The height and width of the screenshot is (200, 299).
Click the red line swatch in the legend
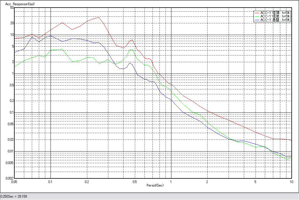[x=257, y=13]
